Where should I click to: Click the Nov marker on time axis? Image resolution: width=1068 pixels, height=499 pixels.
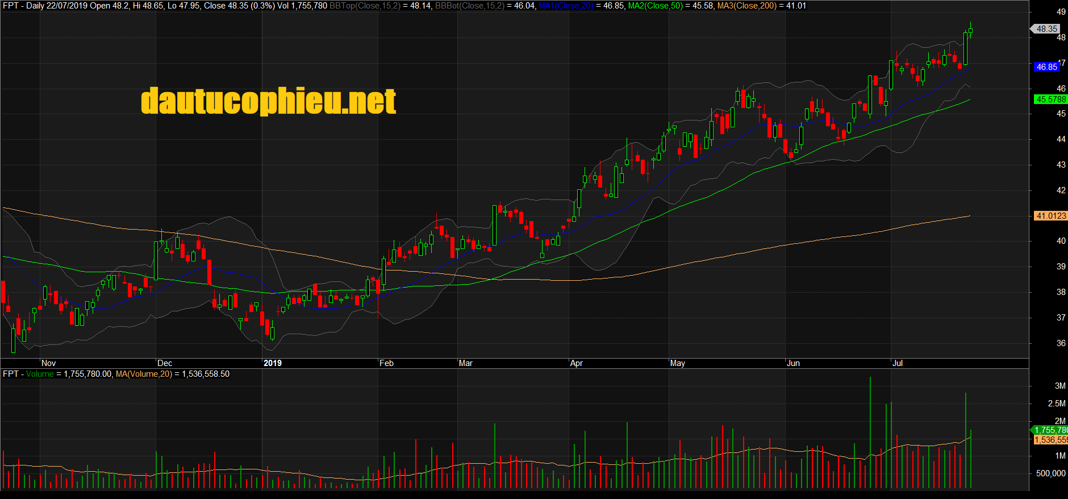coord(49,363)
